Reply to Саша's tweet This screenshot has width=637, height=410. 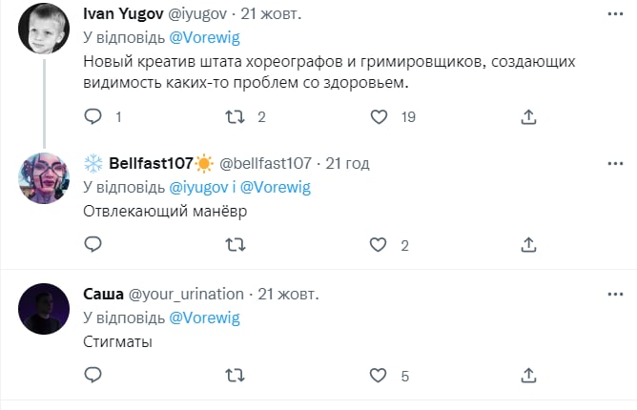pos(93,375)
